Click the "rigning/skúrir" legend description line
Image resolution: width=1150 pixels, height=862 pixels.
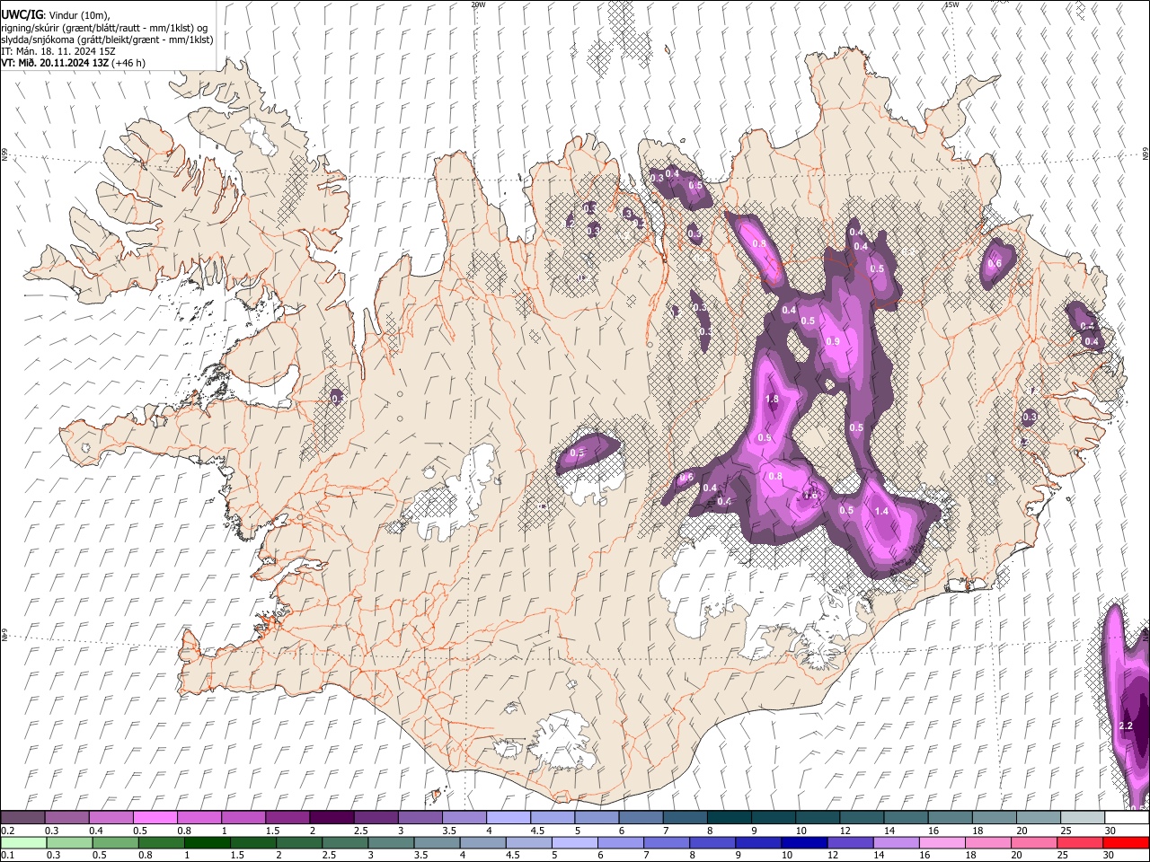[x=104, y=28]
